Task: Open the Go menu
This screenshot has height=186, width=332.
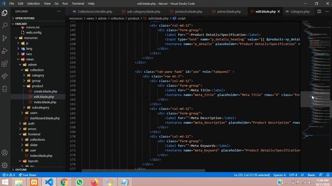Action: tap(57, 4)
